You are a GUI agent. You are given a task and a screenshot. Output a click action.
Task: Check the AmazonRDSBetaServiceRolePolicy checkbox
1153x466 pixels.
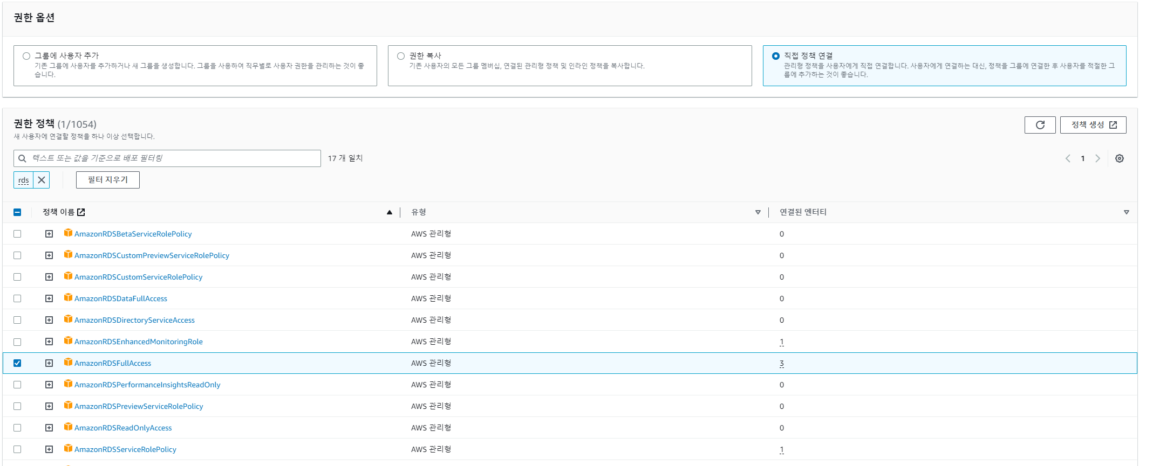17,234
